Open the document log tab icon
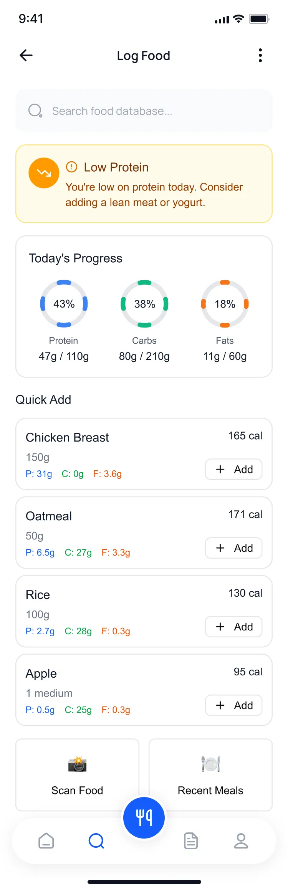The image size is (288, 890). pos(191,841)
